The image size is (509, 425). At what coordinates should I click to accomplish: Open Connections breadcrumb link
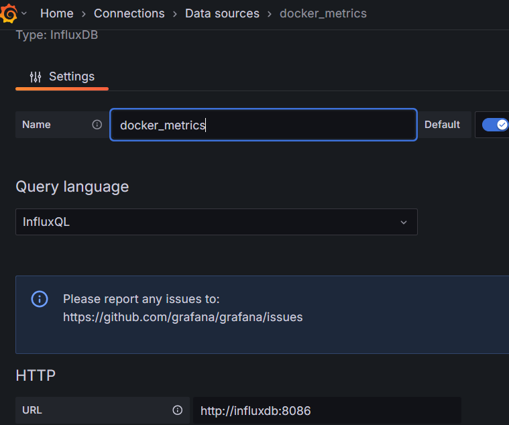click(x=129, y=13)
